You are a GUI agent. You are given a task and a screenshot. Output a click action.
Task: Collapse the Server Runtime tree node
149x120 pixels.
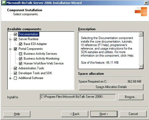point(10,39)
